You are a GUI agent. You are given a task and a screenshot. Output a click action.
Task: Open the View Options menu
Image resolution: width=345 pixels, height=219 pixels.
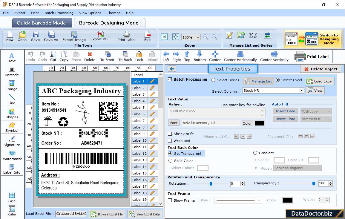pyautogui.click(x=90, y=13)
